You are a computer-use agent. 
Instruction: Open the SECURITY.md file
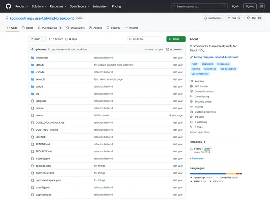(x=44, y=152)
